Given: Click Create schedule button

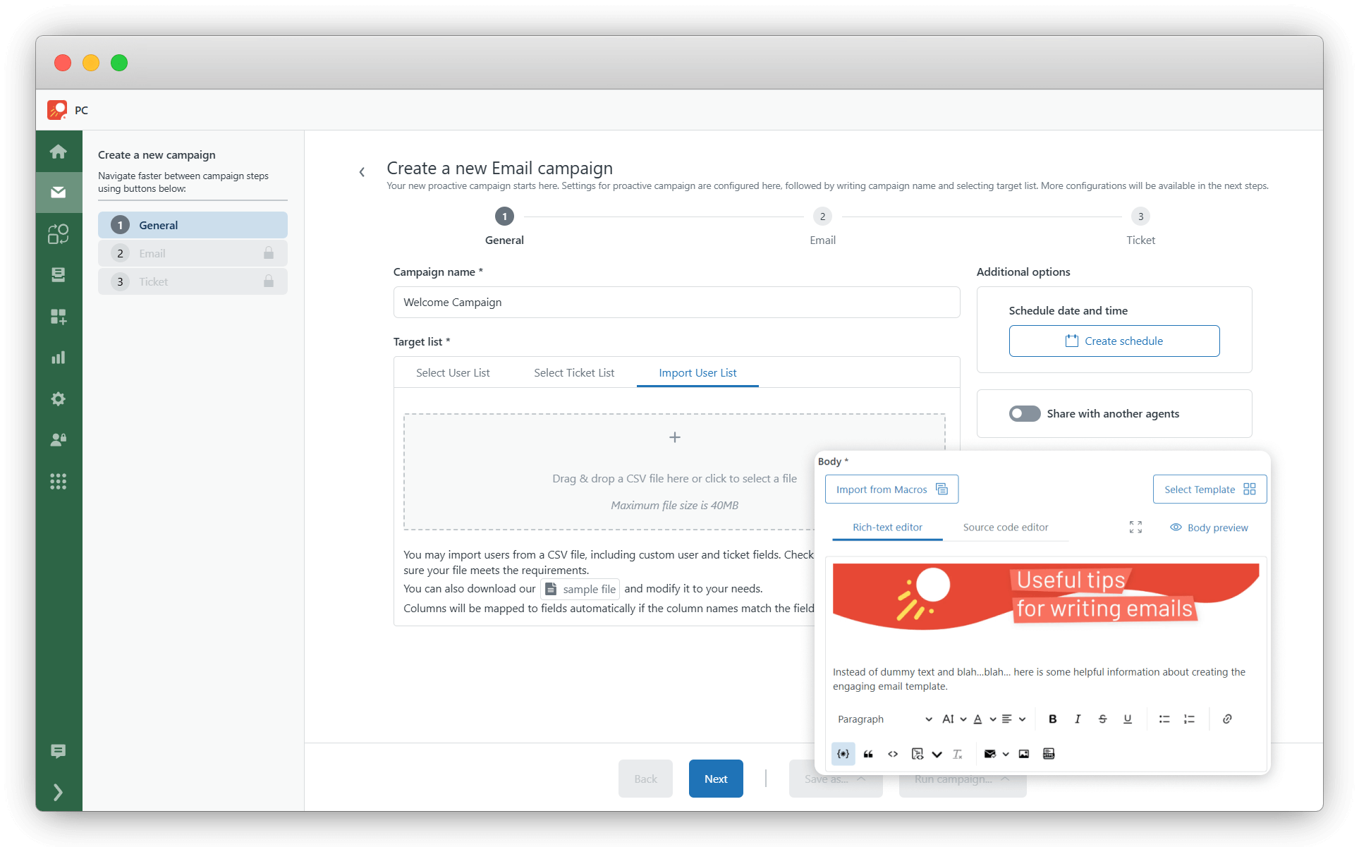Looking at the screenshot, I should tap(1114, 341).
